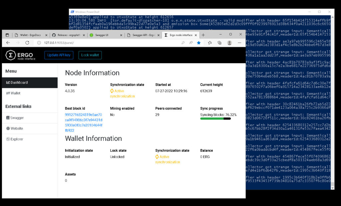The height and width of the screenshot is (206, 341).
Task: Open the saved passwords key icon
Action: (x=183, y=43)
